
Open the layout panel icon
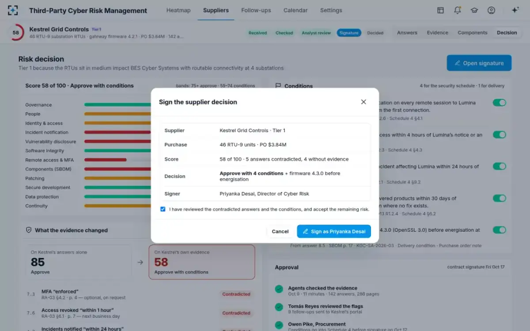coord(440,10)
